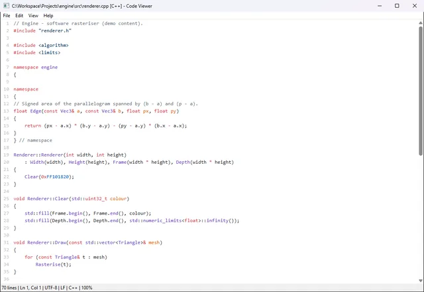Image resolution: width=424 pixels, height=292 pixels.
Task: Click the 'Clear(0xFF101820);' call
Action: pyautogui.click(x=49, y=177)
